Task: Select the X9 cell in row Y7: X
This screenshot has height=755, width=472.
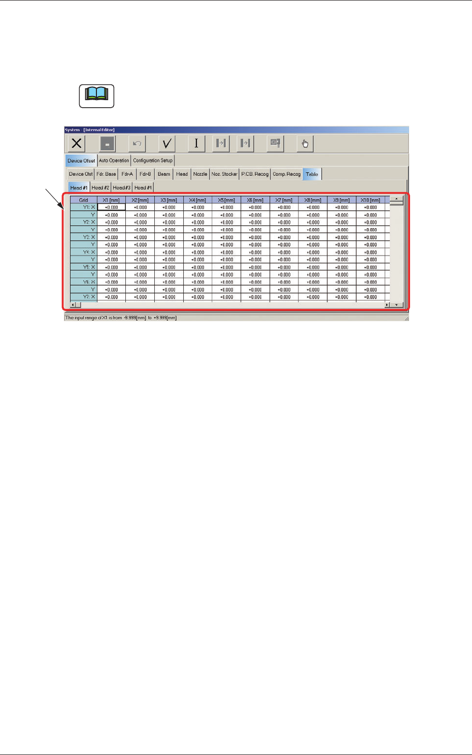Action: tap(342, 297)
